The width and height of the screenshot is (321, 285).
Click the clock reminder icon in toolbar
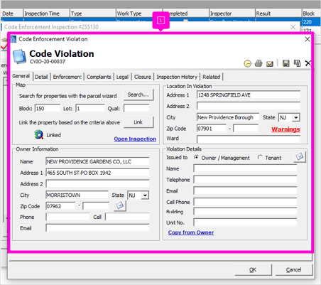[x=247, y=63]
